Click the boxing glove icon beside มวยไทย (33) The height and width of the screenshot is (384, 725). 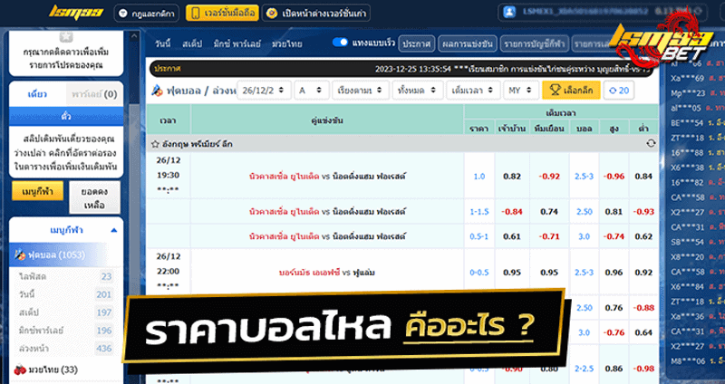tap(20, 370)
